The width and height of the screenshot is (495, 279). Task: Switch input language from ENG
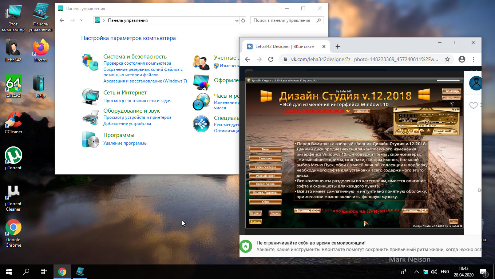(445, 272)
